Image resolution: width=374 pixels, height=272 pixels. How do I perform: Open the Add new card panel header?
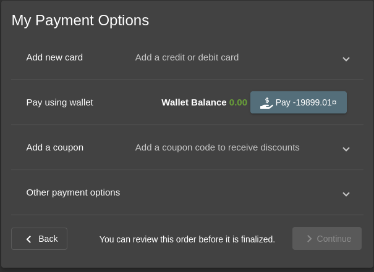pyautogui.click(x=187, y=57)
